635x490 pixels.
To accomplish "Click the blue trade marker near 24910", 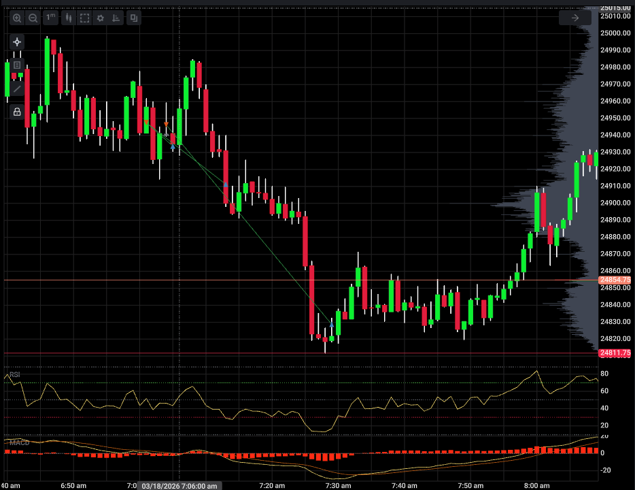I will (x=226, y=185).
